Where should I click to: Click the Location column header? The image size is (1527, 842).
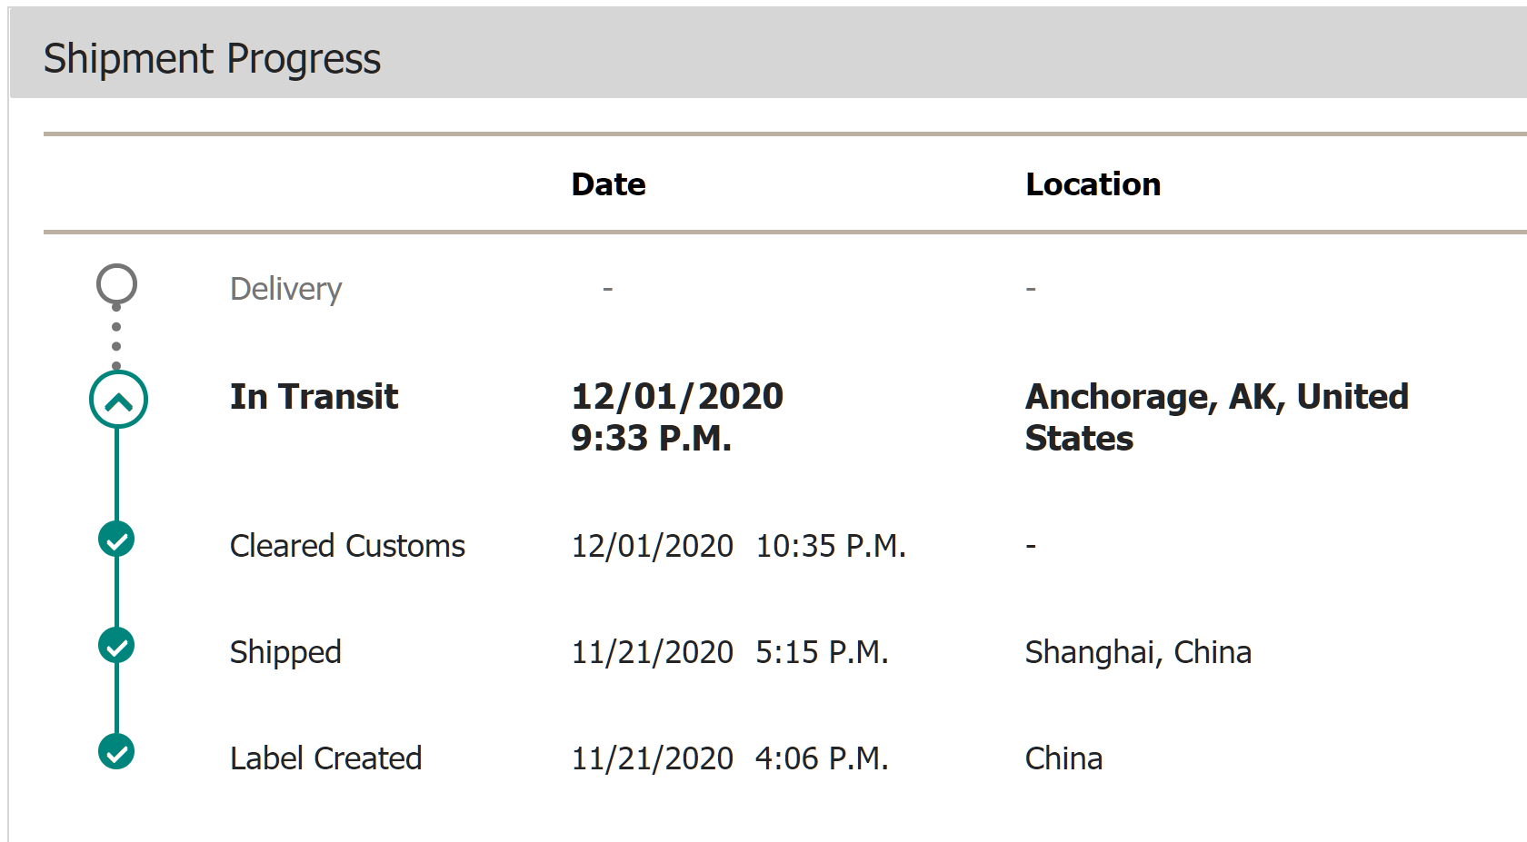[1093, 184]
